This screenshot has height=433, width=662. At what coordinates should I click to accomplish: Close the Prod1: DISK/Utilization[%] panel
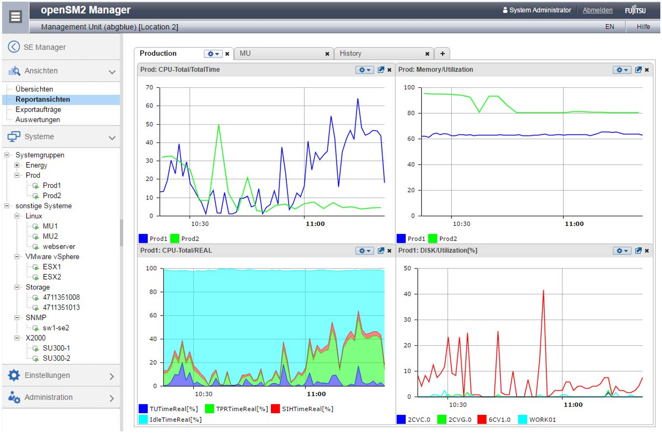point(647,251)
